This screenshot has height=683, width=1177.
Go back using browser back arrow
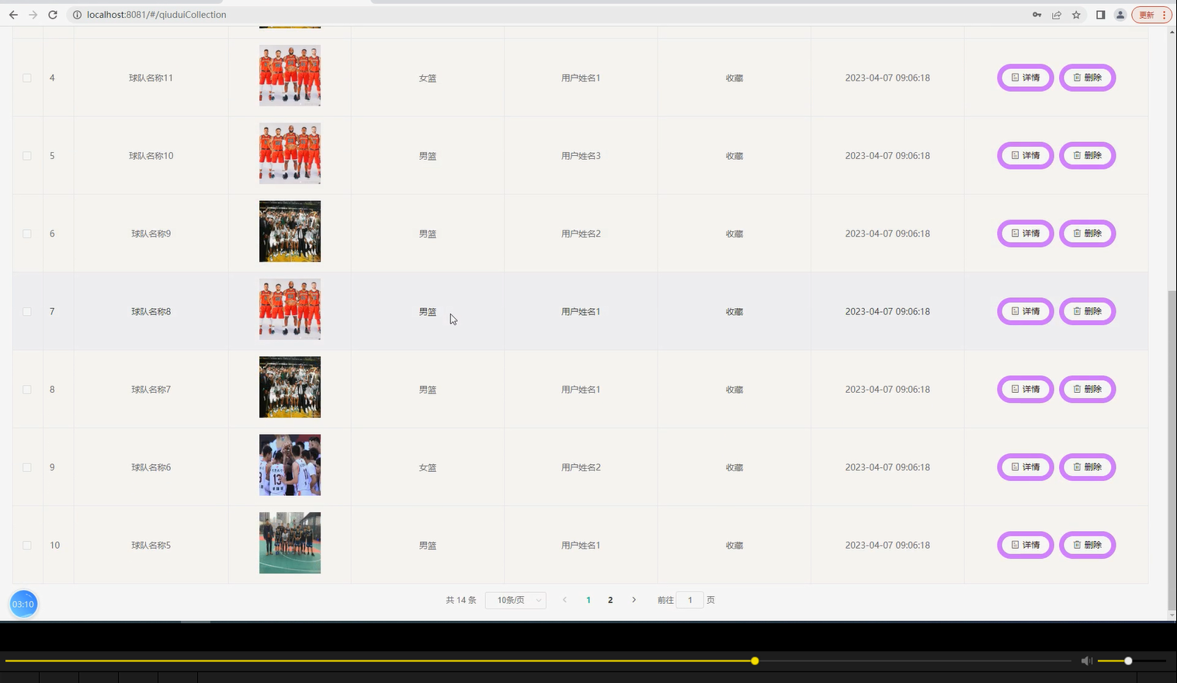[x=13, y=15]
